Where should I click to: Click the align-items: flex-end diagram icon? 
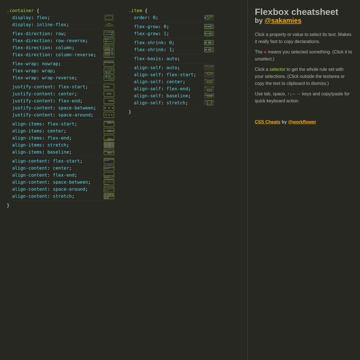pos(109,138)
